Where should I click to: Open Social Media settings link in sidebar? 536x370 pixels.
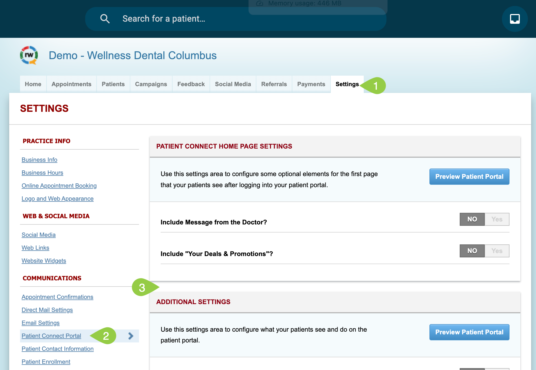39,235
